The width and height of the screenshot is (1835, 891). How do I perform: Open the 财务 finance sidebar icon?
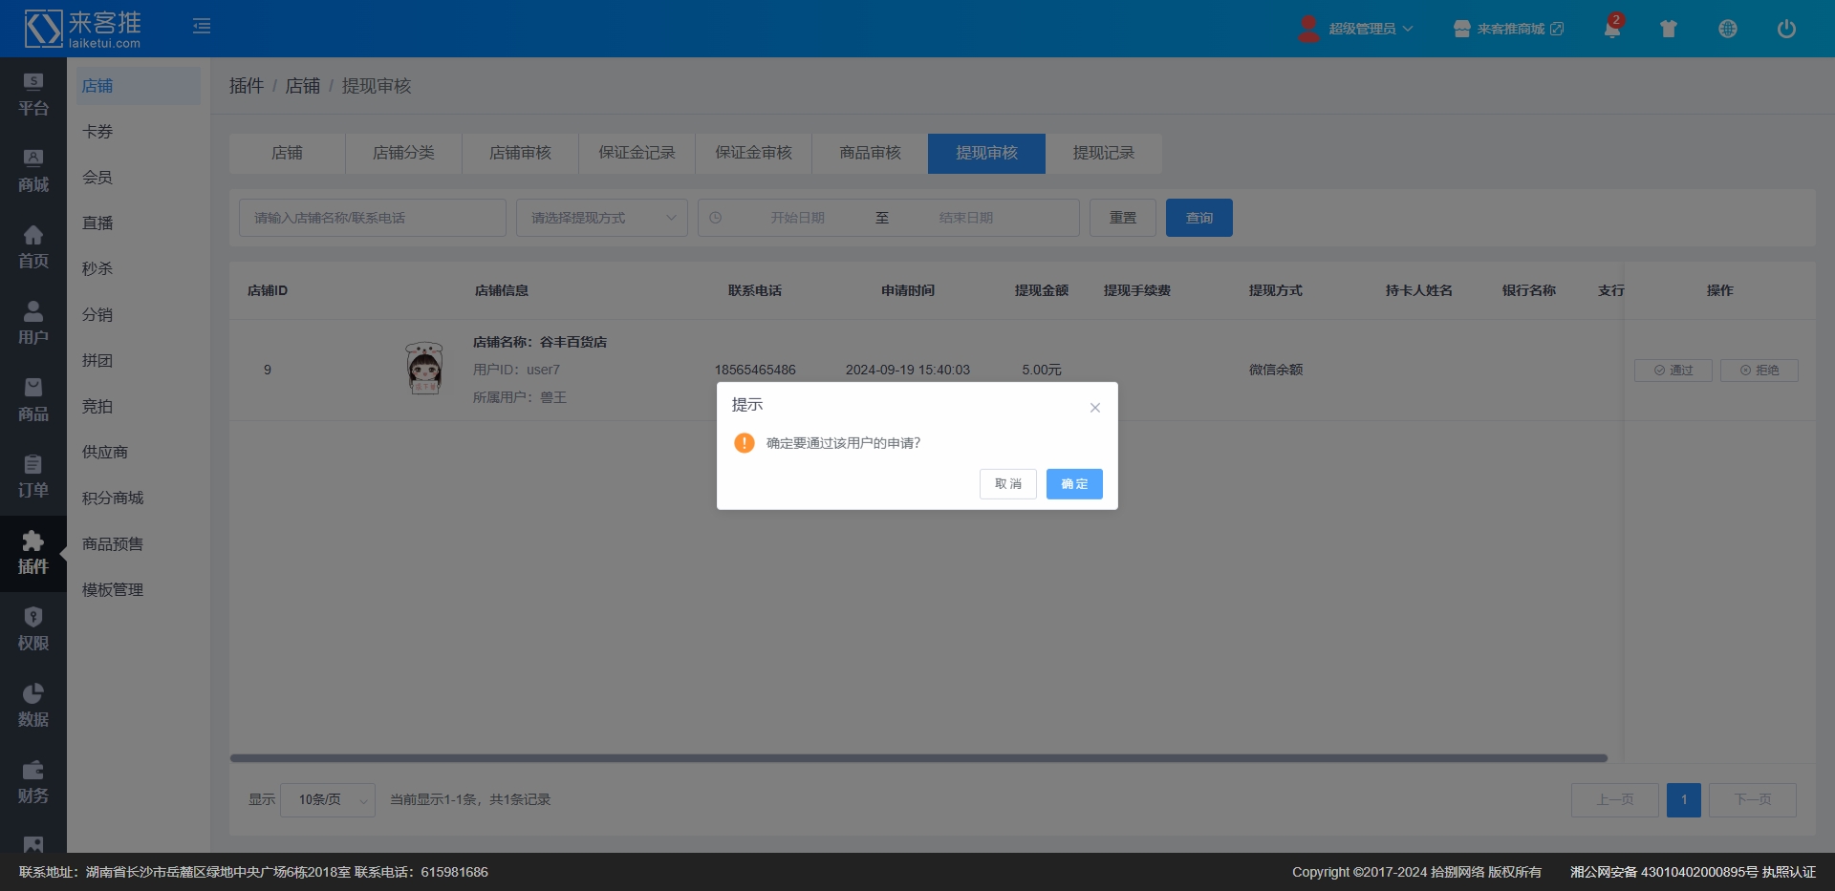32,782
